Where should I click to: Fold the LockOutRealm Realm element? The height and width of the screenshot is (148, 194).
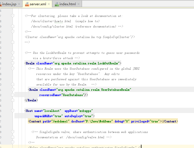13,63
